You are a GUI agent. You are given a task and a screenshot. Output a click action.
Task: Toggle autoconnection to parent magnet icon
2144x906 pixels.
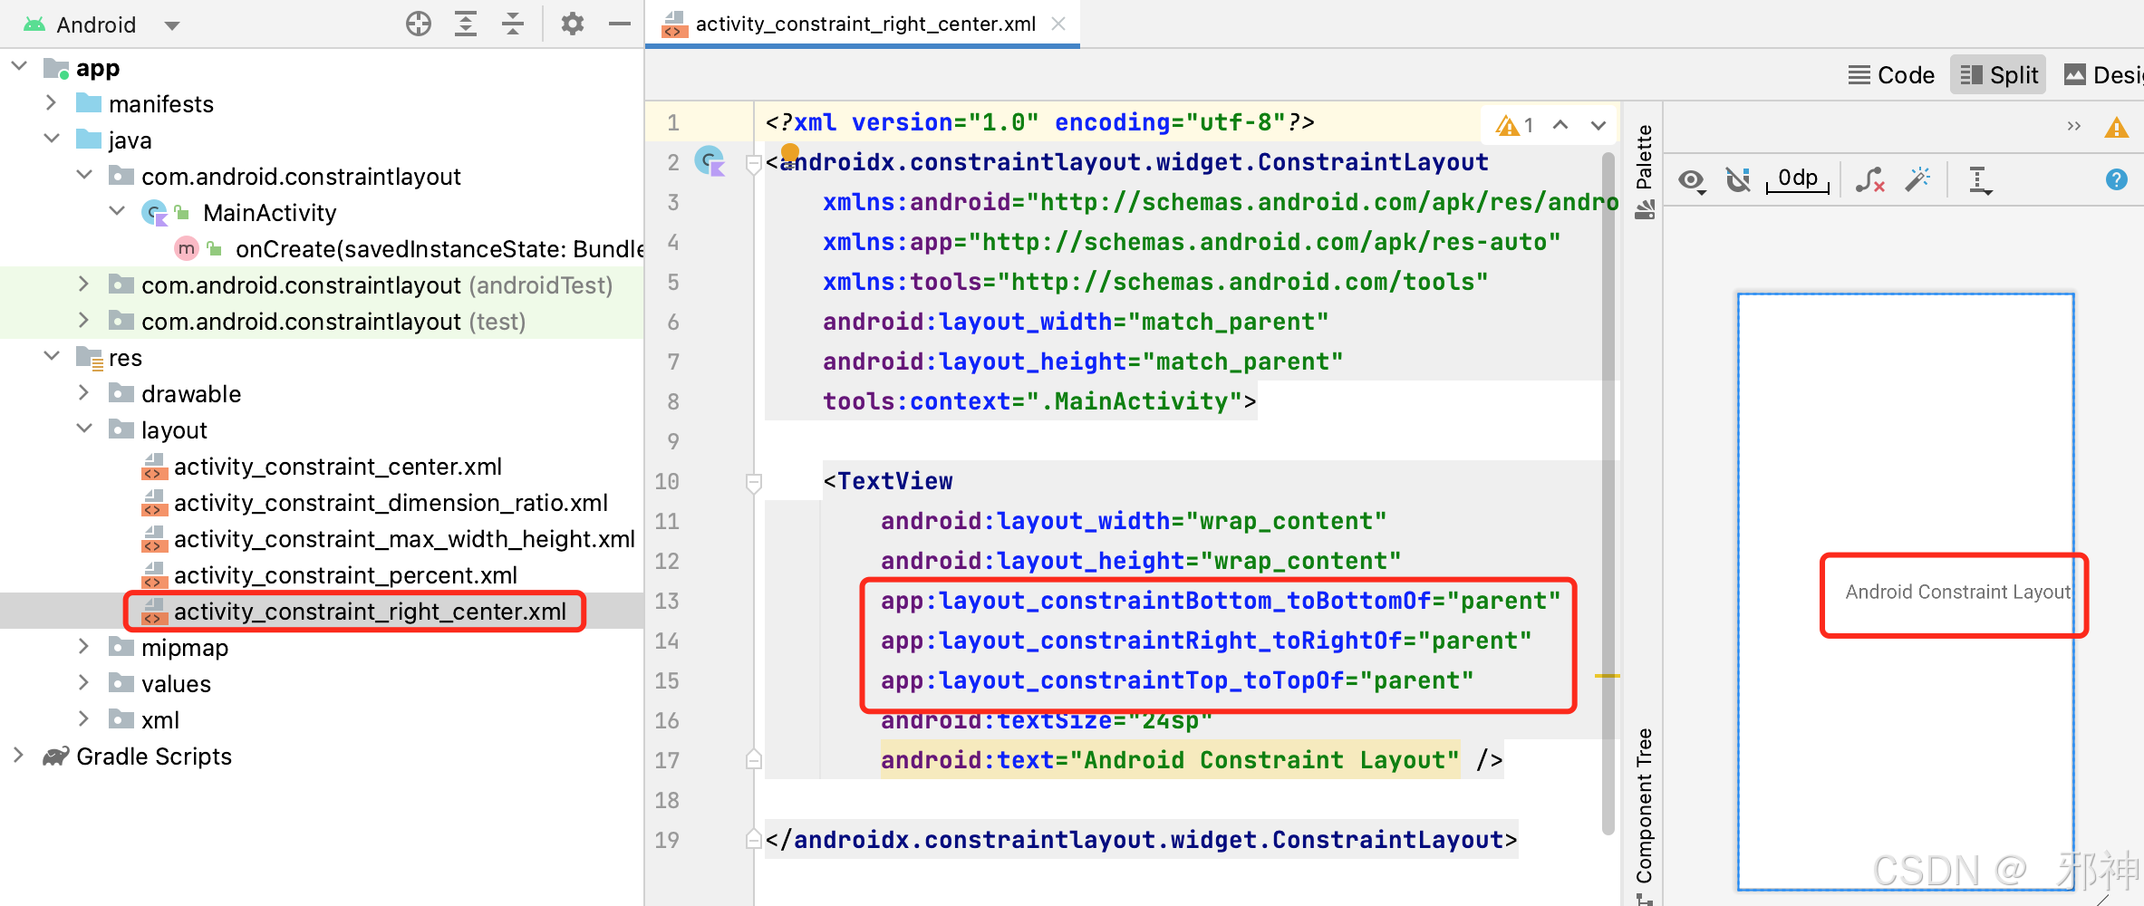click(1738, 180)
